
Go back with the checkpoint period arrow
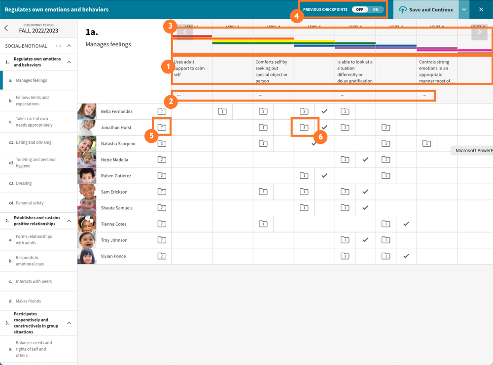(6, 28)
